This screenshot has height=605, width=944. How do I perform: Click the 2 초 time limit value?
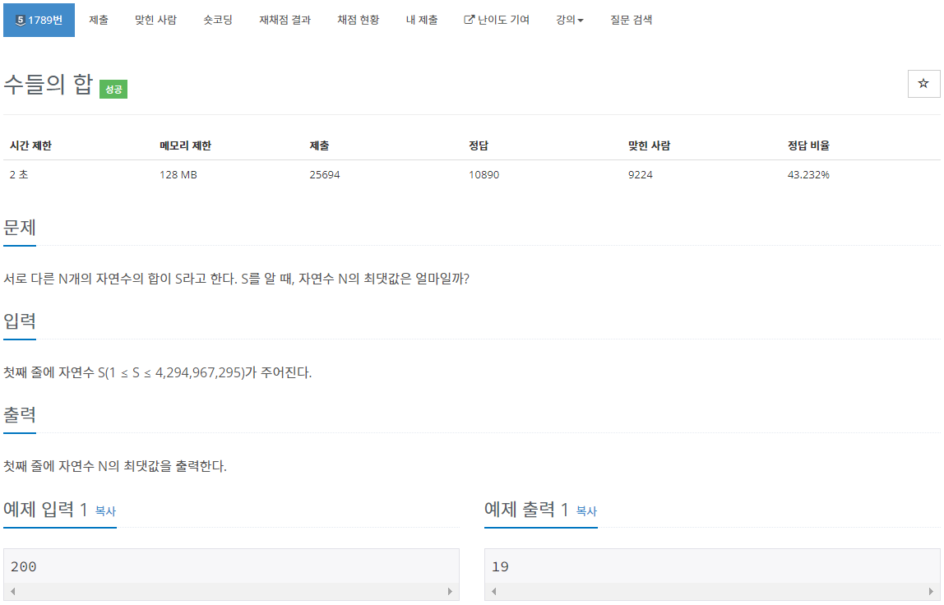[19, 174]
